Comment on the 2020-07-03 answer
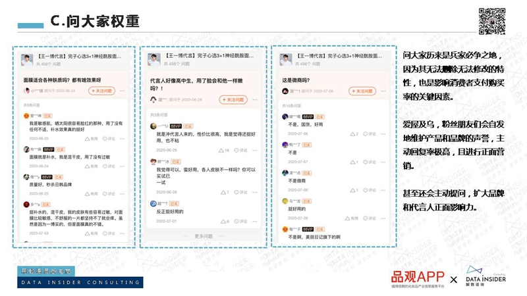Screen dimensions: 527x296 tap(109, 234)
